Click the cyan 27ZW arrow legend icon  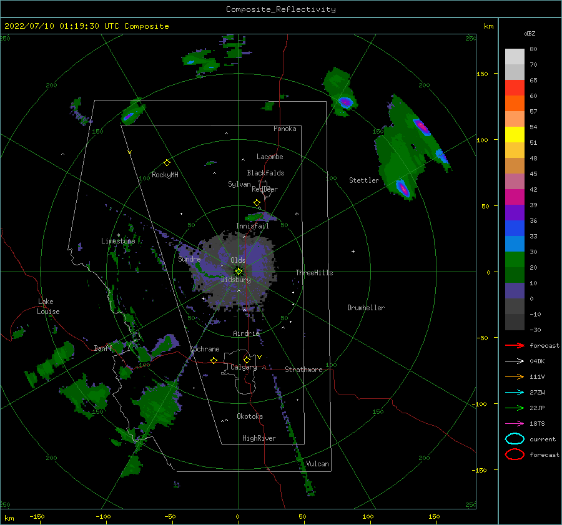pos(515,393)
